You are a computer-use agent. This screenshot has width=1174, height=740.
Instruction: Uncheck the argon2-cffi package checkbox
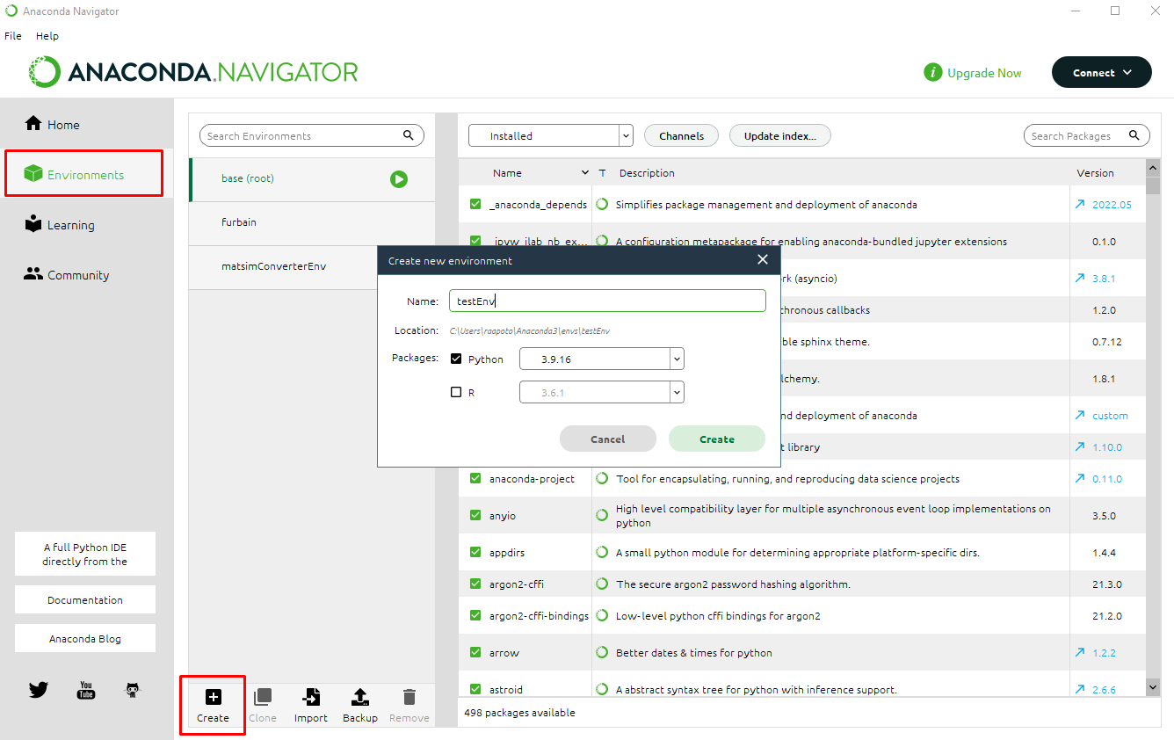(475, 584)
